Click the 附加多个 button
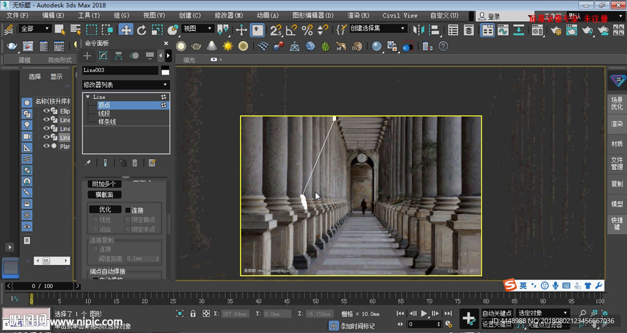This screenshot has width=627, height=333. (104, 184)
